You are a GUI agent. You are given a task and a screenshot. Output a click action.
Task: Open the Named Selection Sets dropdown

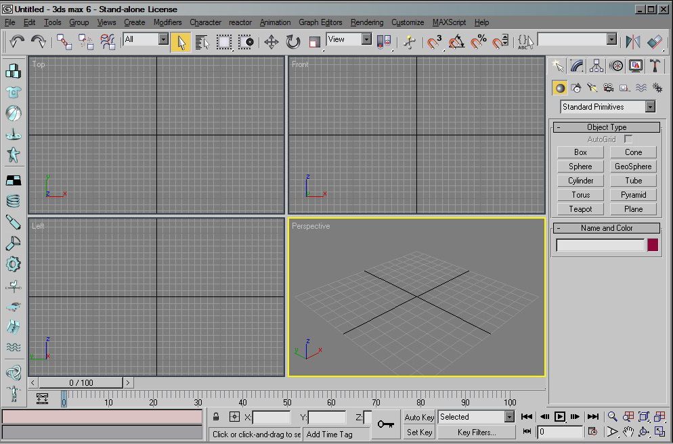(612, 39)
